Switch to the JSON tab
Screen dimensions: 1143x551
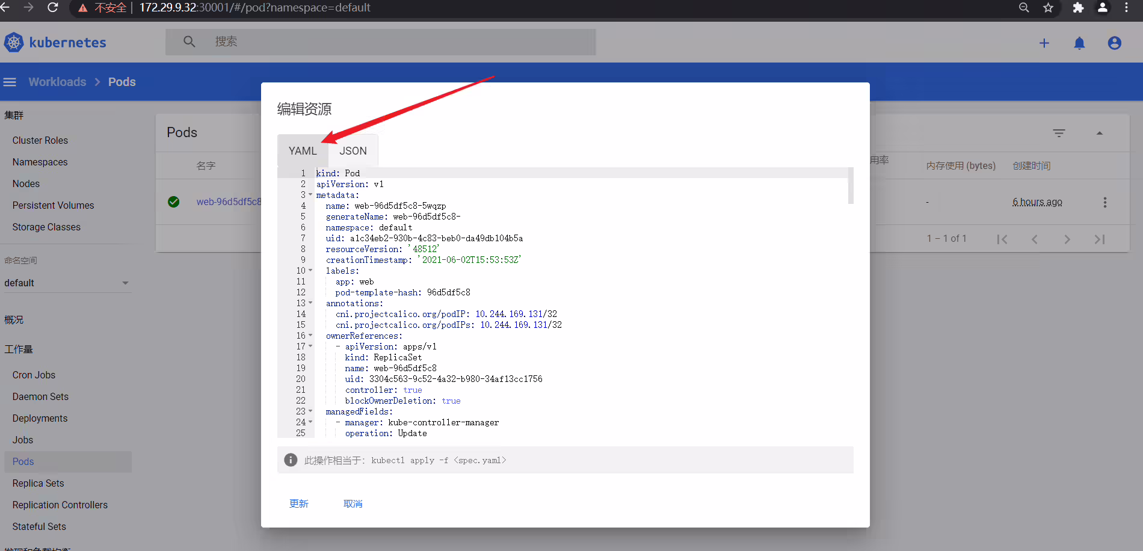click(x=353, y=151)
